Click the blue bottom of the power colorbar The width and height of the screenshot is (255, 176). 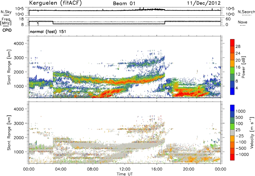click(232, 91)
